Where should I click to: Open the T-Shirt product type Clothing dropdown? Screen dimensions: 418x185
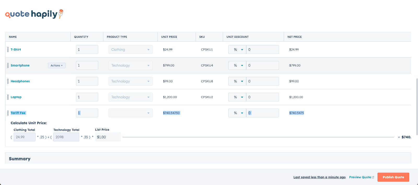coord(130,50)
